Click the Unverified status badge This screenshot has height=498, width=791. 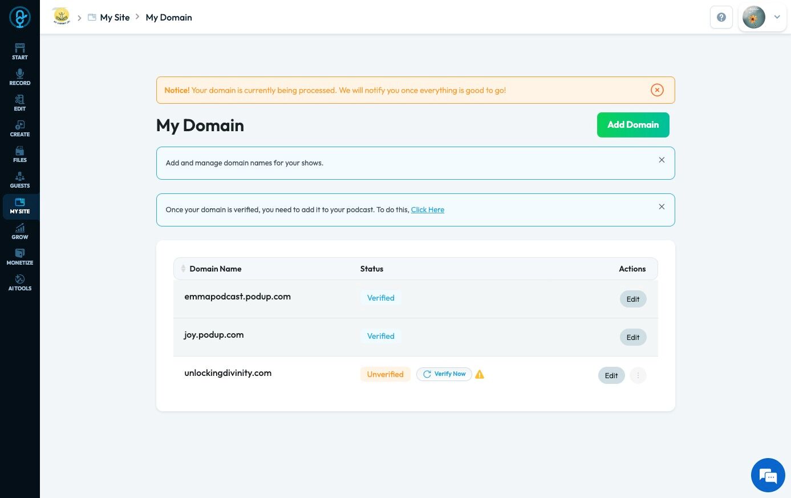(385, 374)
